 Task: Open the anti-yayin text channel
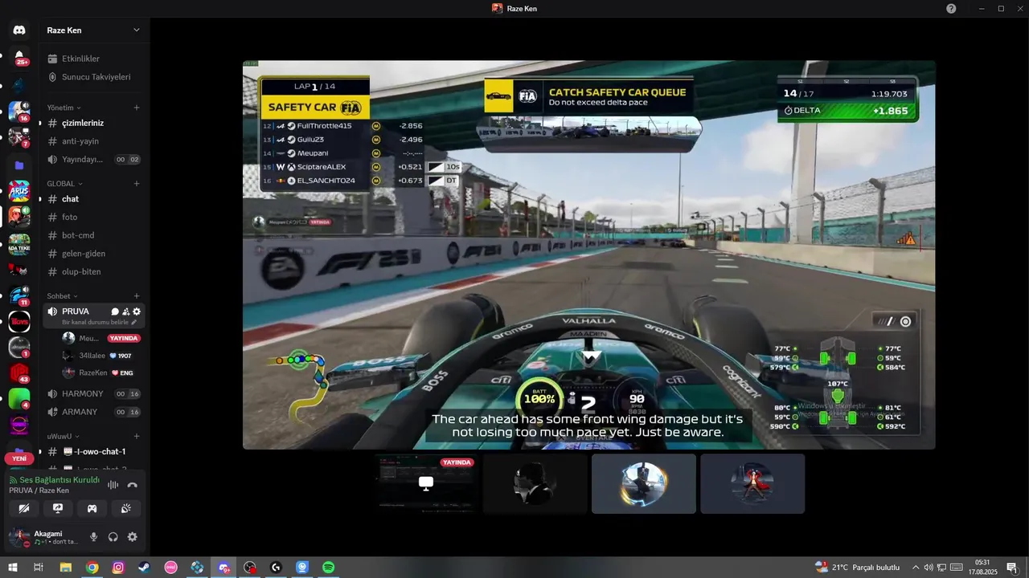pos(95,141)
